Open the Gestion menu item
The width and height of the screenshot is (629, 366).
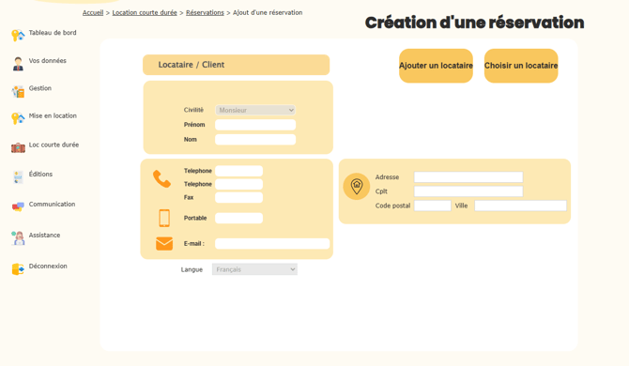coord(40,88)
